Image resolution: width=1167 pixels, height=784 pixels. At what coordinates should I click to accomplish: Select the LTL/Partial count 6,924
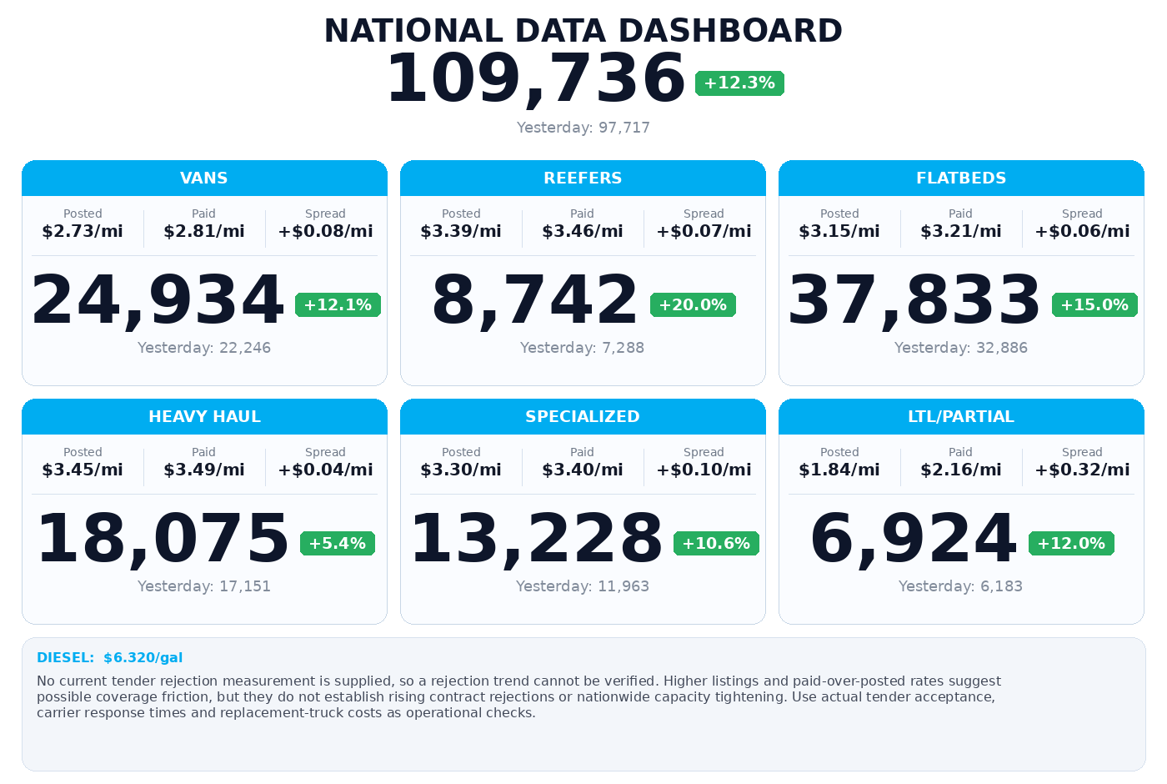[914, 539]
